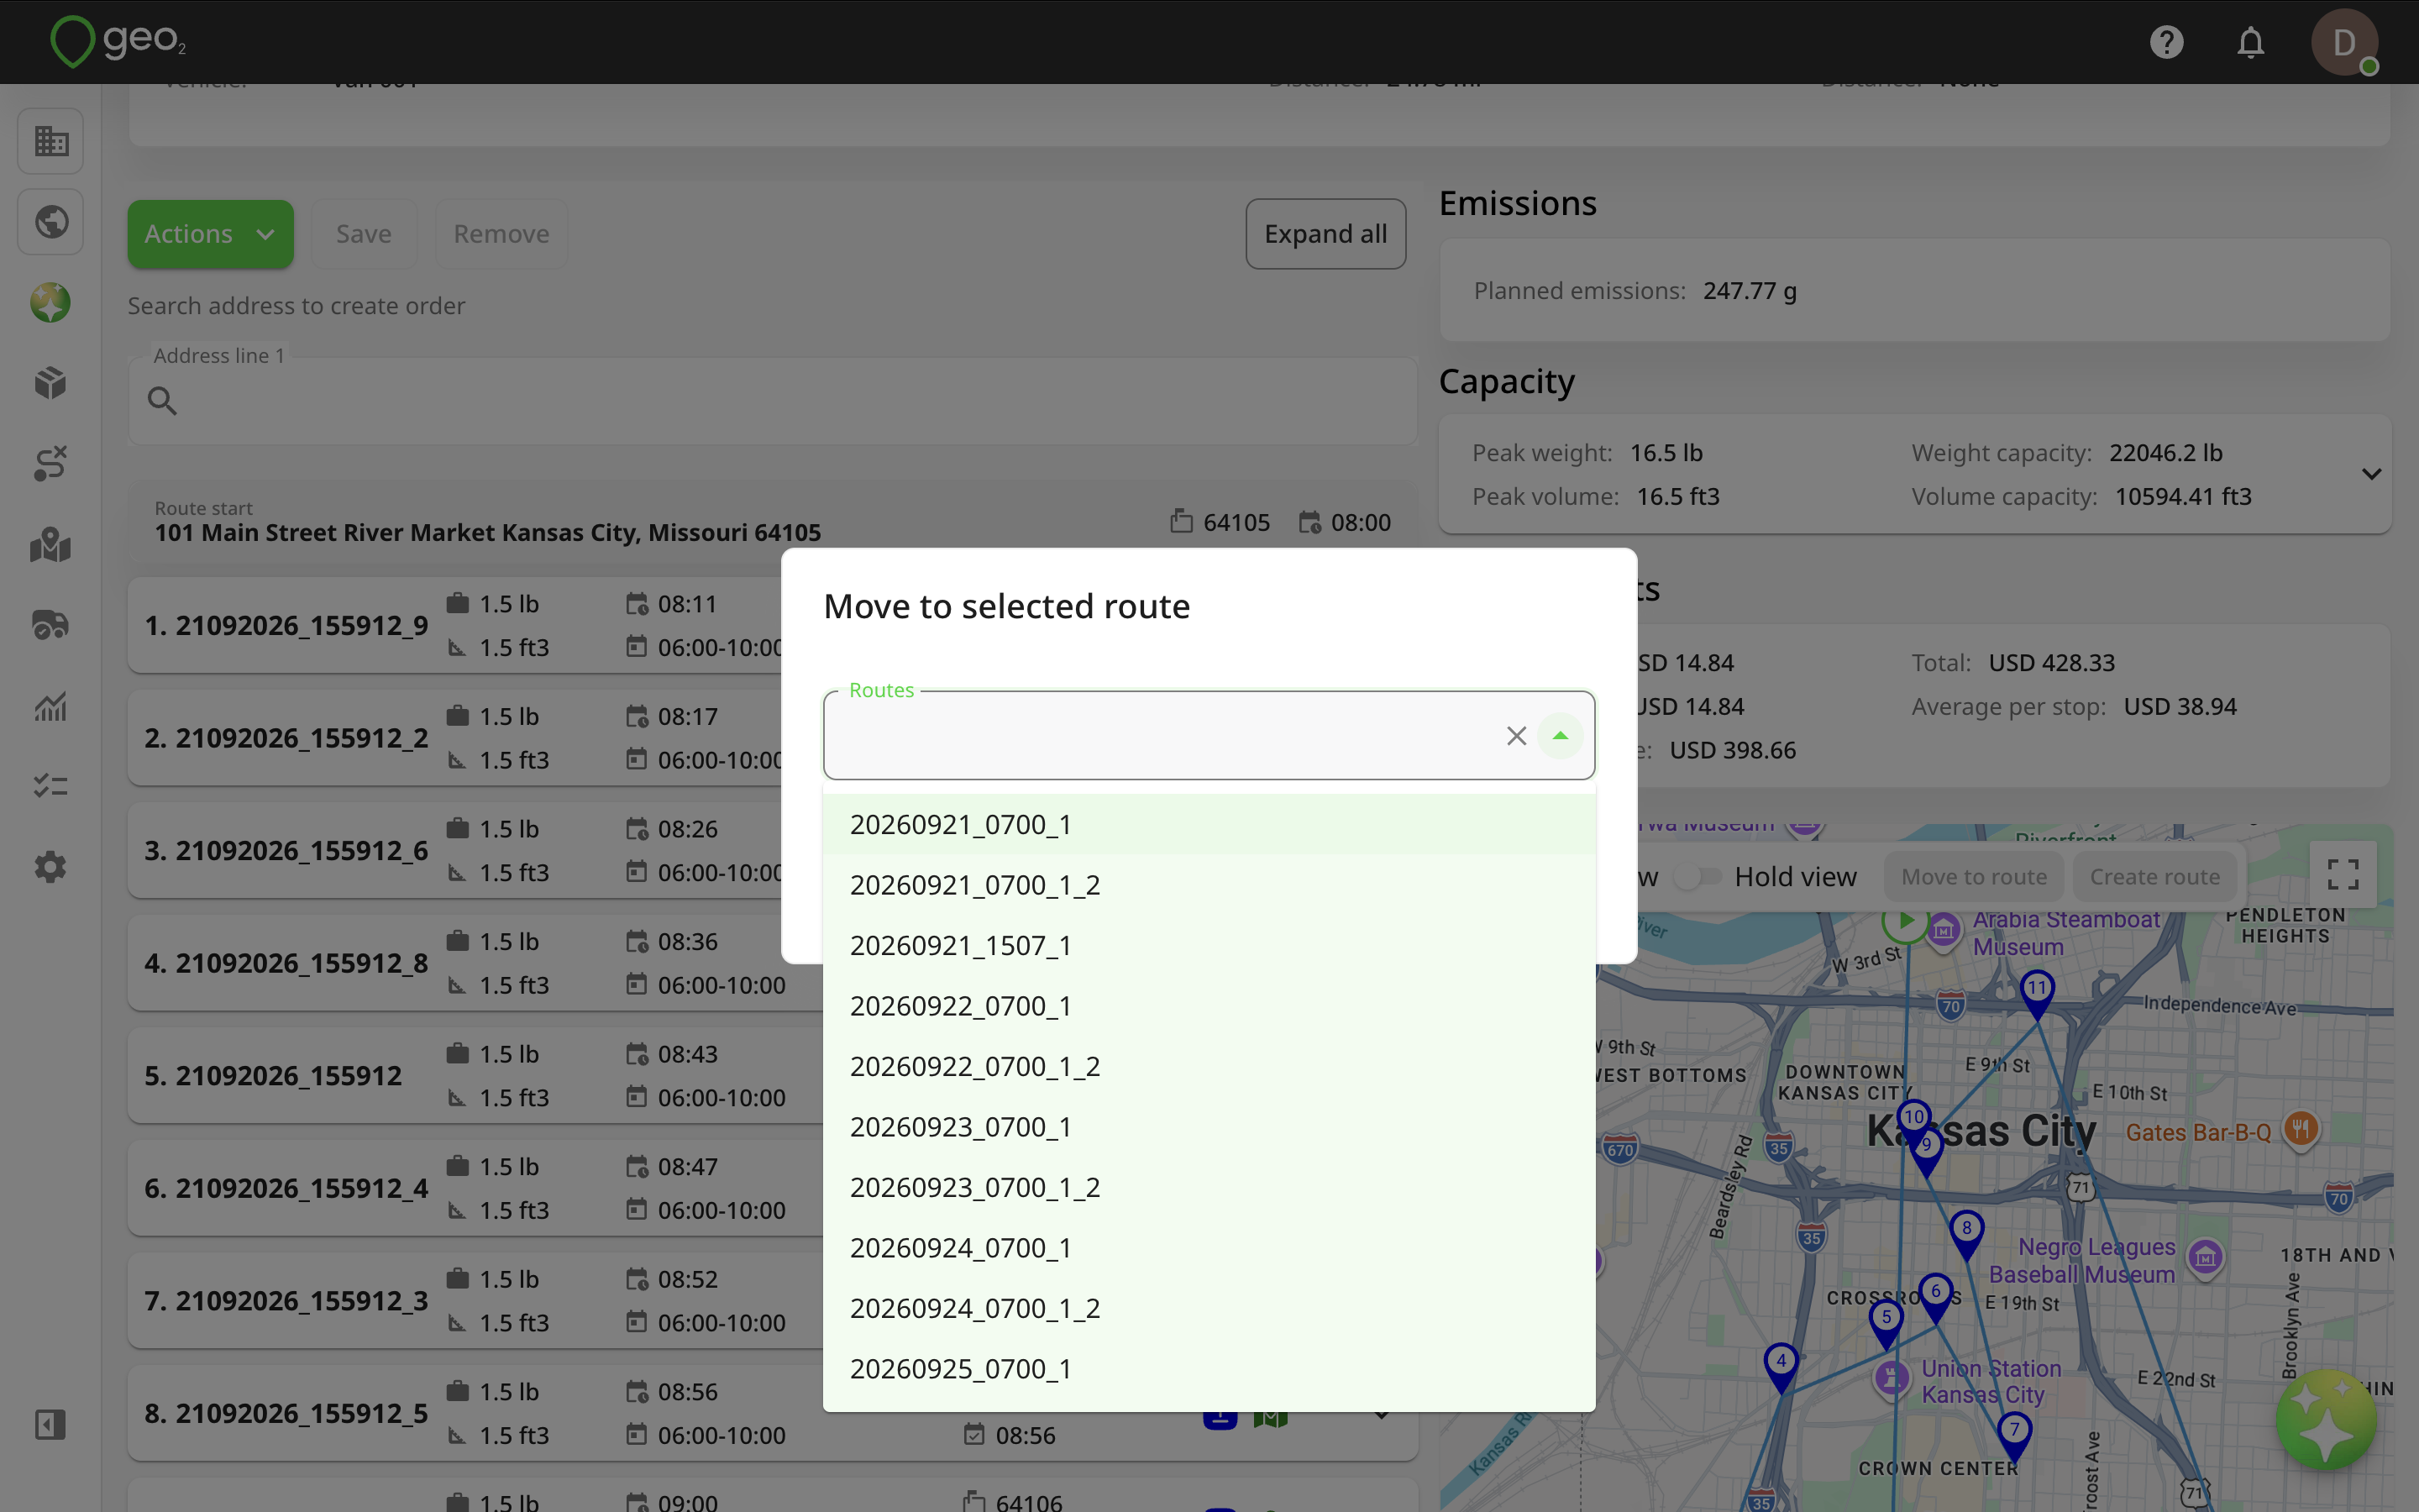Choose route 20260922_0700_1_2
This screenshot has height=1512, width=2419.
[x=1209, y=1066]
